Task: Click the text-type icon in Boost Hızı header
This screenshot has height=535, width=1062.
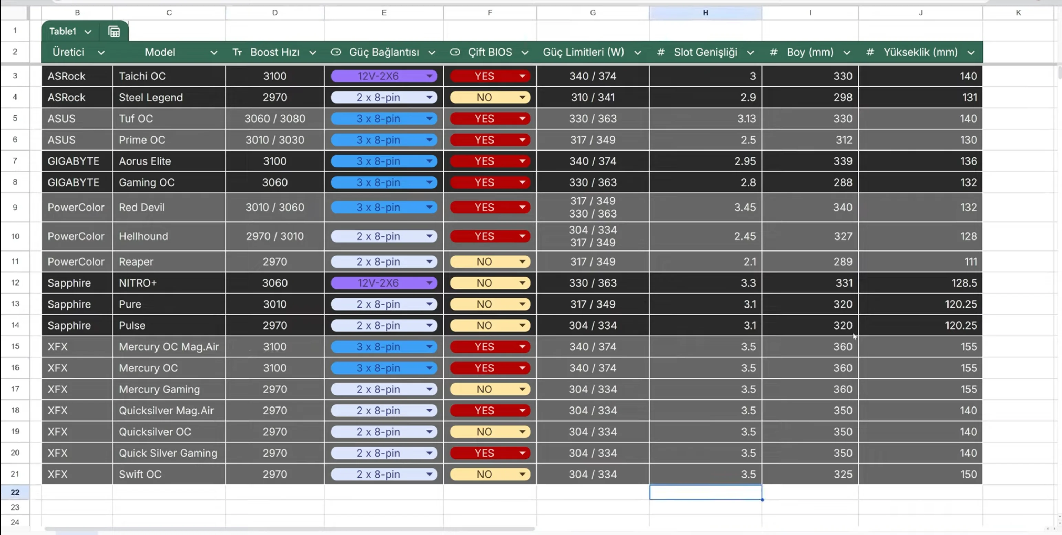Action: pos(237,52)
